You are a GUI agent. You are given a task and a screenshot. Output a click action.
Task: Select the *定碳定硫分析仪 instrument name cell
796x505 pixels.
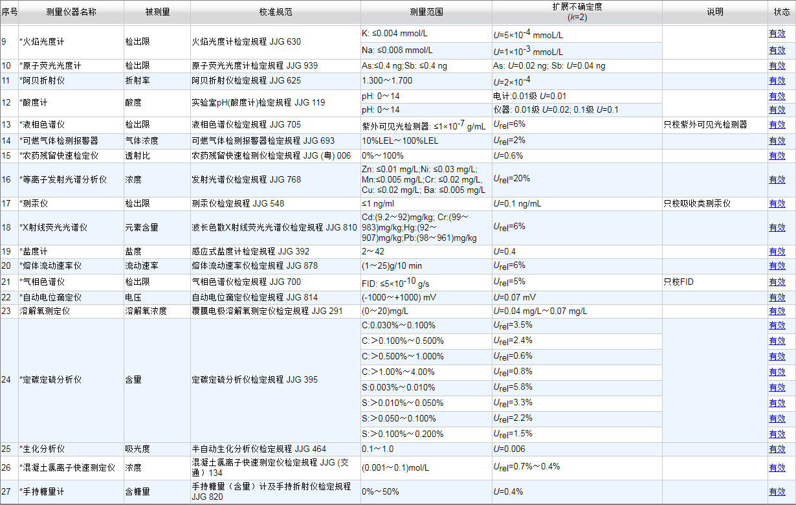[71, 379]
